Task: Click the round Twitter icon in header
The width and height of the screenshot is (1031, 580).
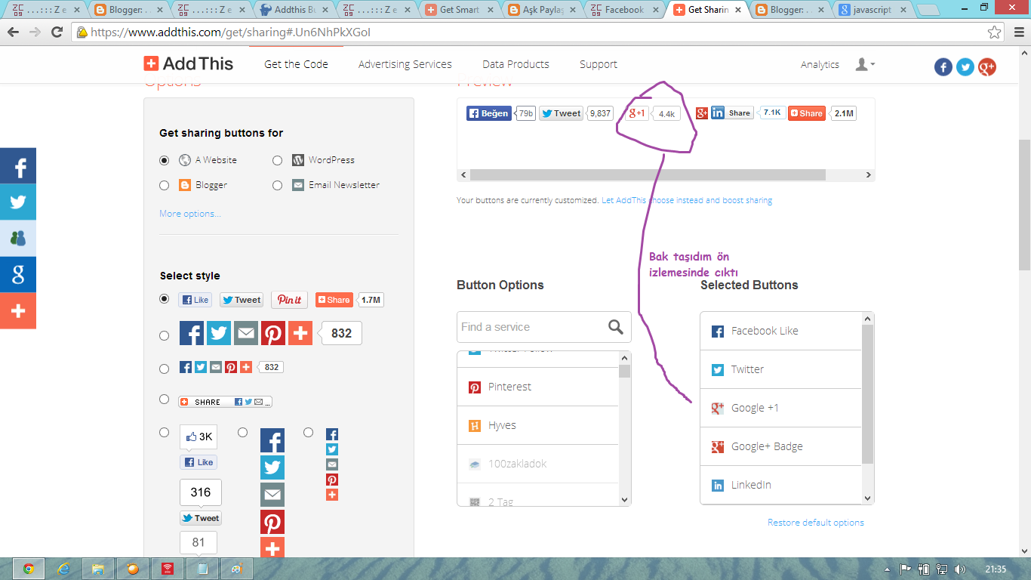Action: [965, 67]
